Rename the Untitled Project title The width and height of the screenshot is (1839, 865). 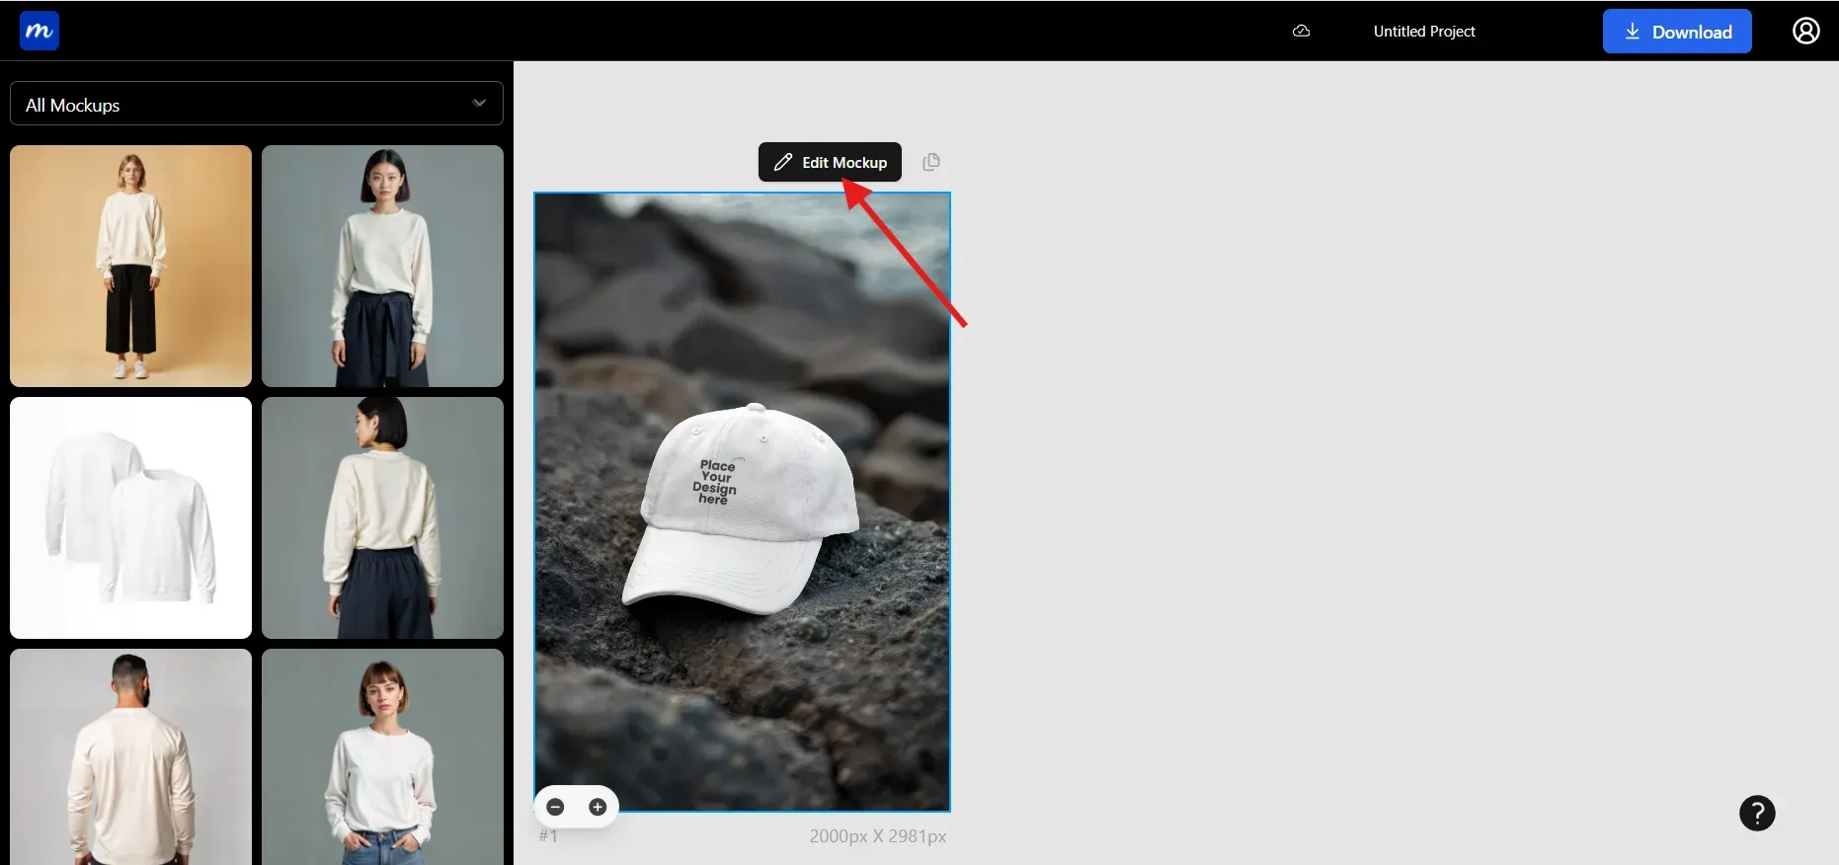click(x=1424, y=32)
